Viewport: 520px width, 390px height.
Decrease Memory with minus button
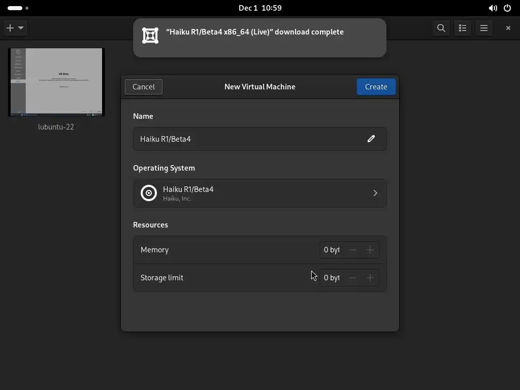[x=352, y=250]
